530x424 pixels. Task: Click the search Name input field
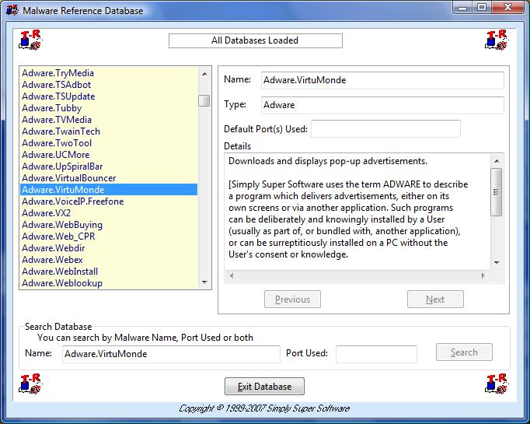click(171, 354)
